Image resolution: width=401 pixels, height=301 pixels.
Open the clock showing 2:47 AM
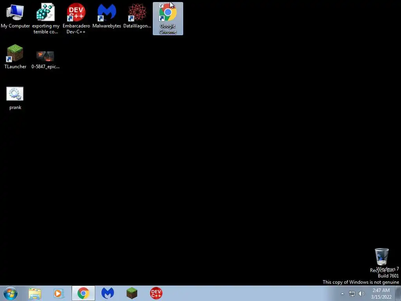(x=381, y=294)
